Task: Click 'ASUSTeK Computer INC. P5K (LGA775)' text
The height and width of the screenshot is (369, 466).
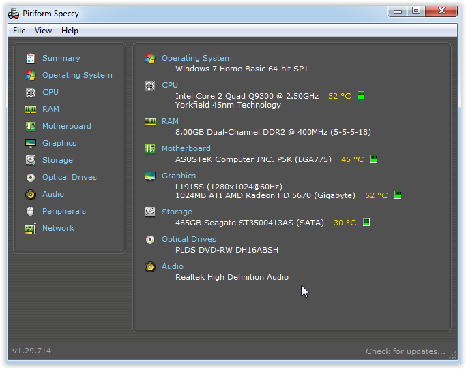Action: click(253, 159)
